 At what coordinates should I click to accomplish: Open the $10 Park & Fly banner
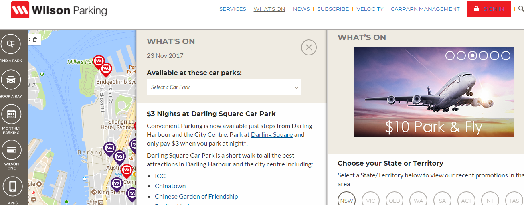click(x=434, y=92)
